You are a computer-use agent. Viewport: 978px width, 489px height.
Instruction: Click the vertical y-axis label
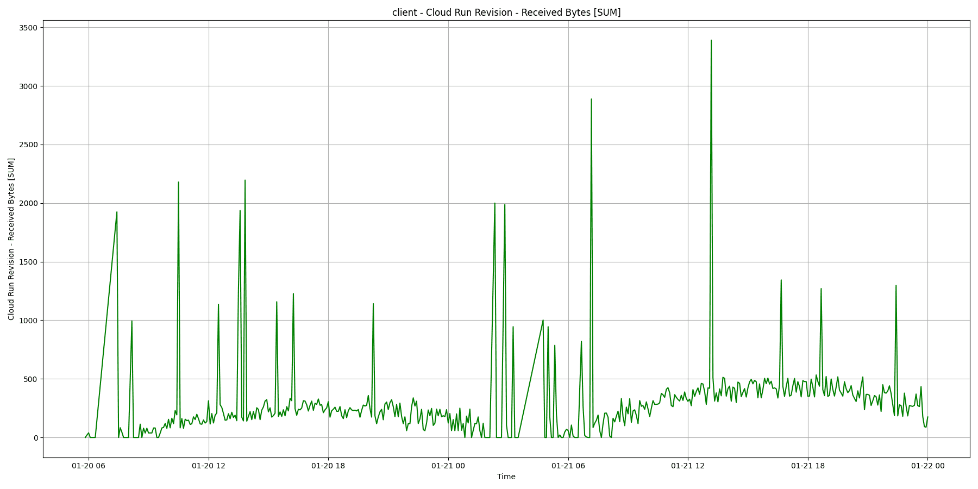coord(11,239)
